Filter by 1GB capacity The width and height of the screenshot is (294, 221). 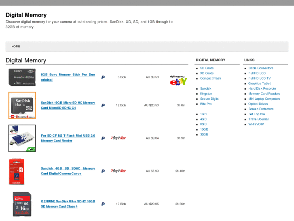[x=203, y=114]
